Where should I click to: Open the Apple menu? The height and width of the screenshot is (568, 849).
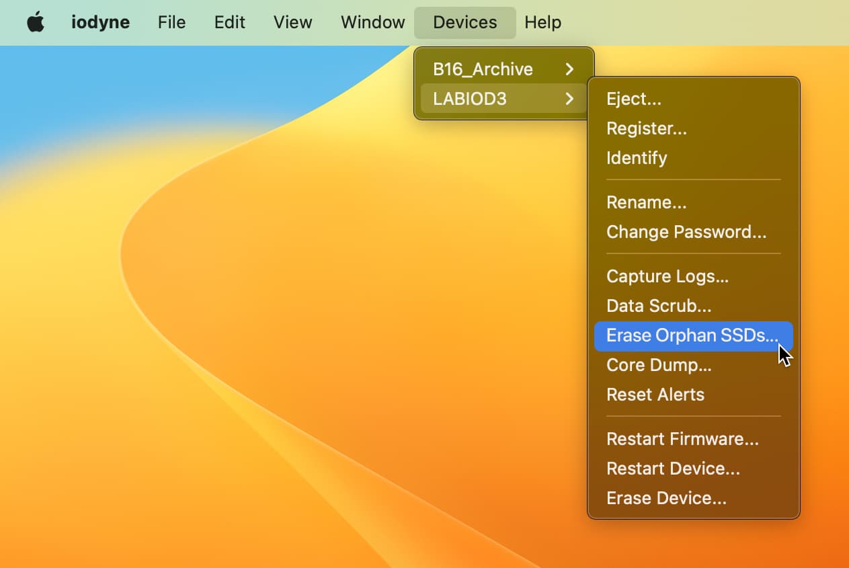36,22
